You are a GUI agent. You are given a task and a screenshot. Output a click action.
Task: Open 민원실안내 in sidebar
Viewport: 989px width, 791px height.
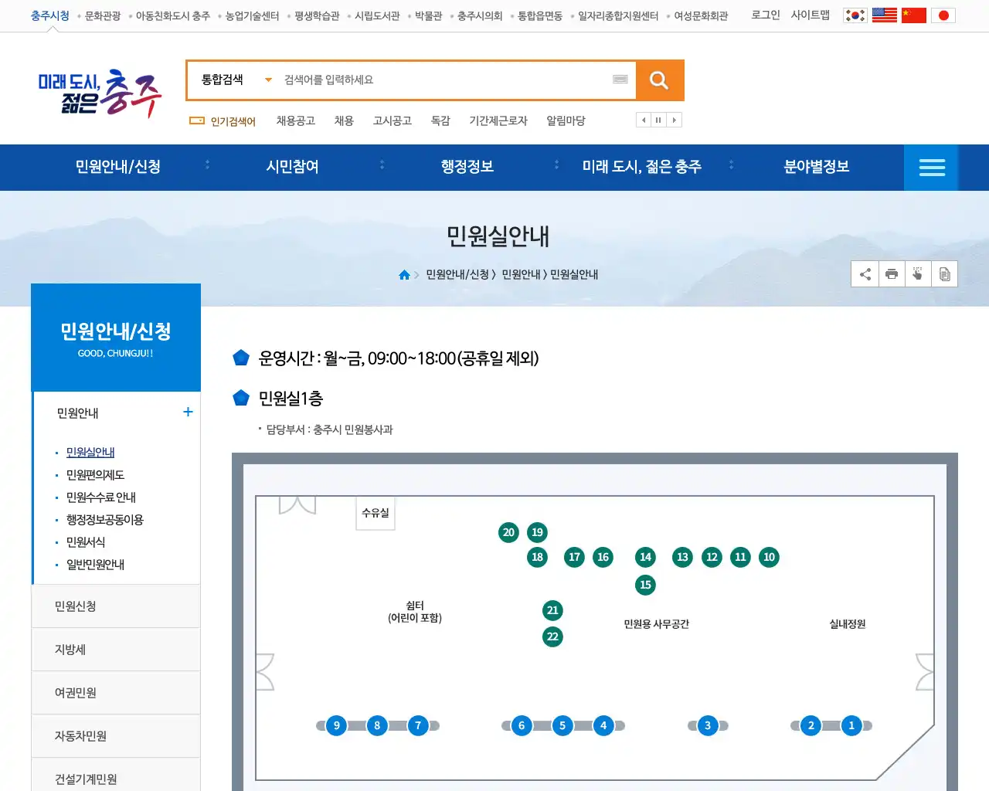point(90,452)
